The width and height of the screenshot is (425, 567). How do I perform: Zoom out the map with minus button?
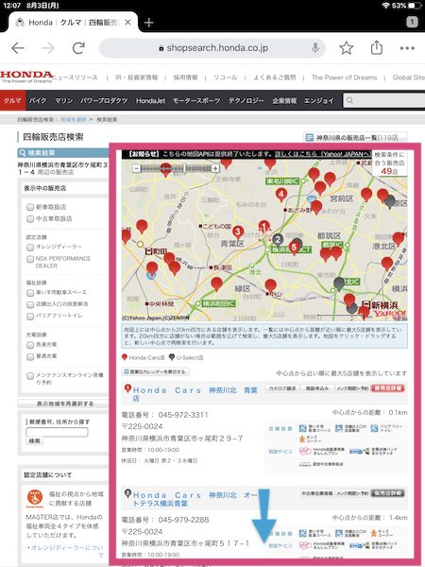point(136,168)
